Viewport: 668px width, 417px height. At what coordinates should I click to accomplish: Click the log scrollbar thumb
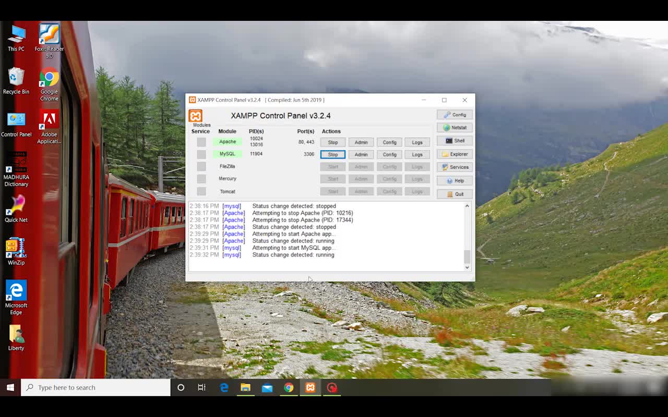[467, 256]
